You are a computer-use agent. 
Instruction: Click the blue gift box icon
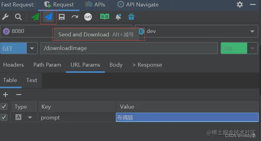tap(131, 17)
